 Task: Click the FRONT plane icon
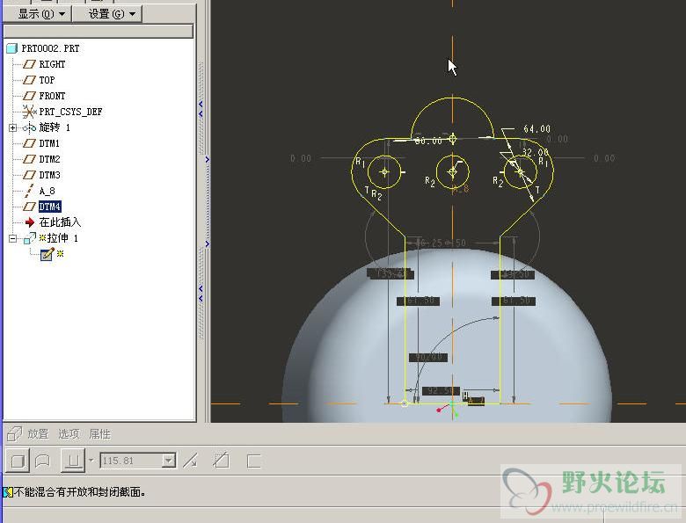(29, 96)
